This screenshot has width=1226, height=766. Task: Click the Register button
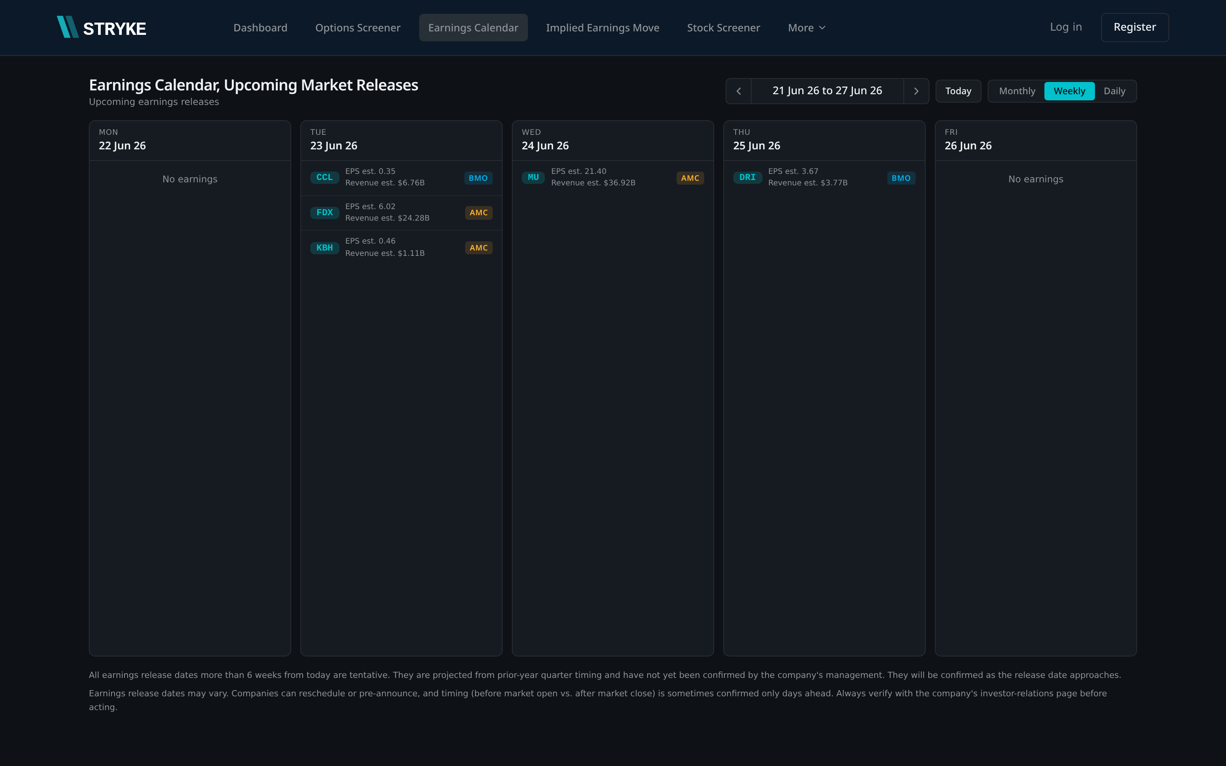tap(1135, 27)
